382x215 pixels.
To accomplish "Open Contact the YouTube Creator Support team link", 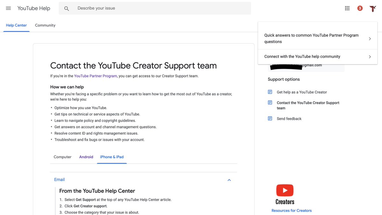I will pyautogui.click(x=308, y=105).
